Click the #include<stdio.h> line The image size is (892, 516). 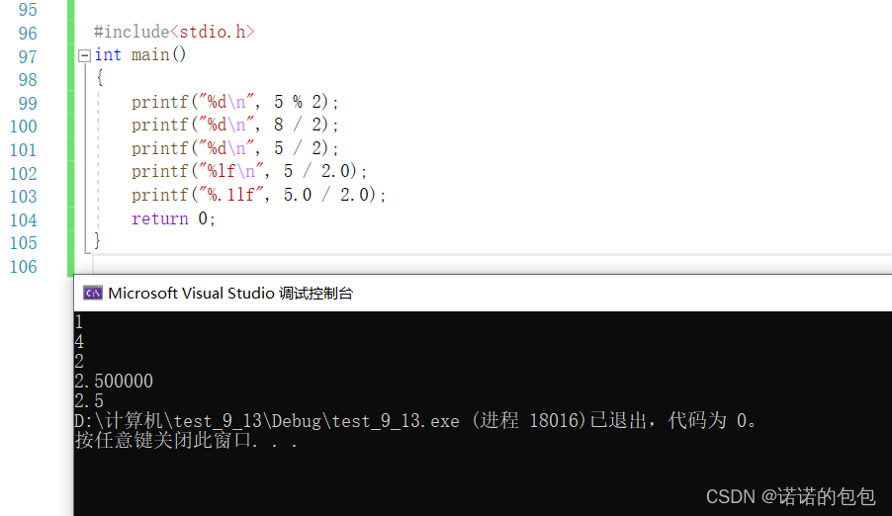click(173, 32)
